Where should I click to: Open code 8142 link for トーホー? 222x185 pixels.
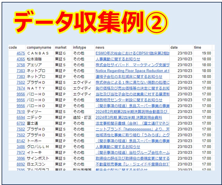(x=21, y=141)
